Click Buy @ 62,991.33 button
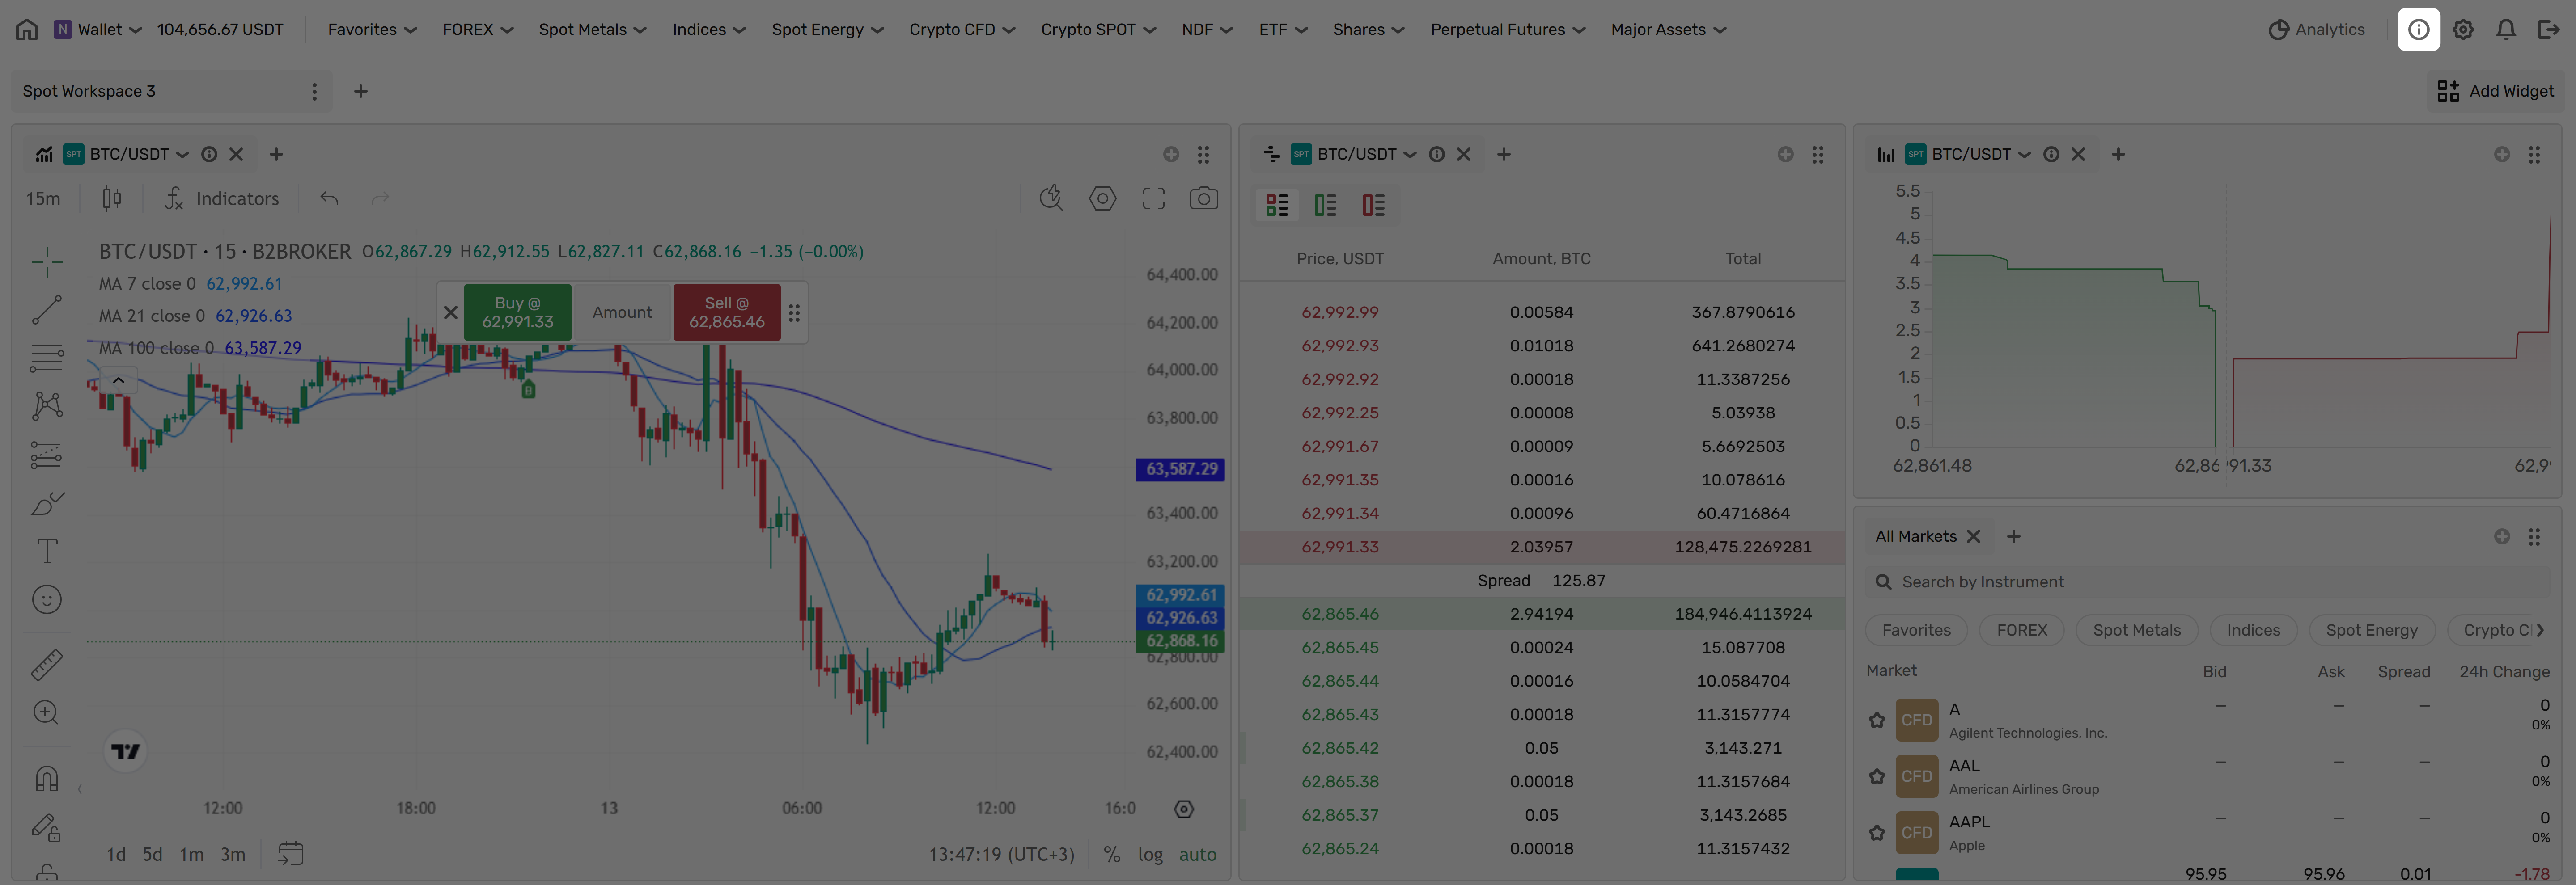This screenshot has width=2576, height=885. [x=517, y=312]
